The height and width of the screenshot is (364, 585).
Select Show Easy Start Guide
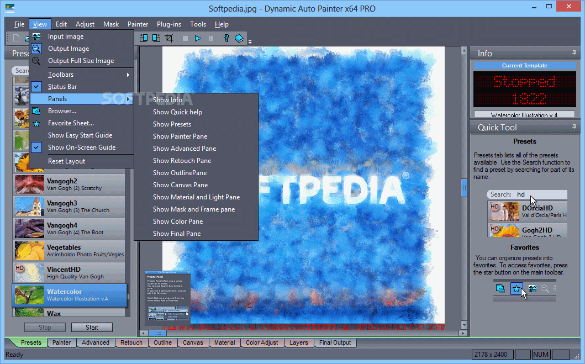[x=81, y=135]
